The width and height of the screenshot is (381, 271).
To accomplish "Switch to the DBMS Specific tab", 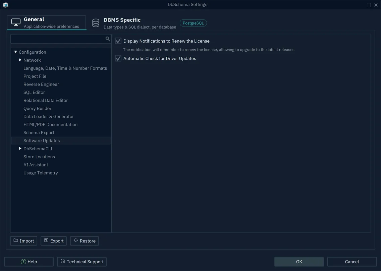I will click(x=134, y=23).
